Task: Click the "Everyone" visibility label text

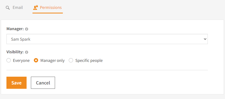Action: [x=21, y=61]
